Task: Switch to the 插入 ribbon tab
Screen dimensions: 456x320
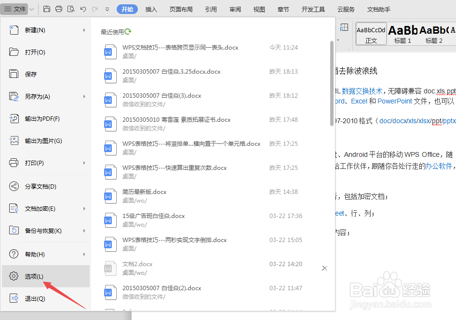Action: (152, 9)
